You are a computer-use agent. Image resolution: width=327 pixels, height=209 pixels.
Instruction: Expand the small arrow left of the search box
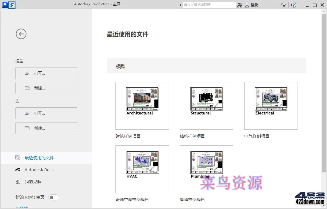click(x=180, y=5)
